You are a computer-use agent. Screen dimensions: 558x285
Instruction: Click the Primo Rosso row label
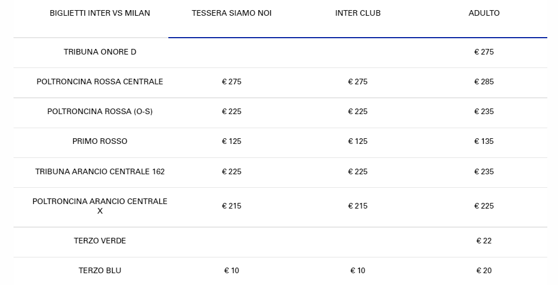click(100, 141)
